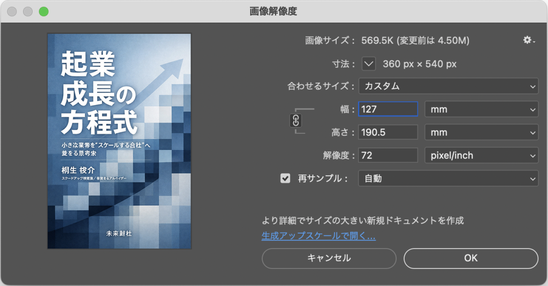Image resolution: width=548 pixels, height=286 pixels.
Task: Expand the 合わせるサイズ カスタム dropdown
Action: click(x=448, y=86)
